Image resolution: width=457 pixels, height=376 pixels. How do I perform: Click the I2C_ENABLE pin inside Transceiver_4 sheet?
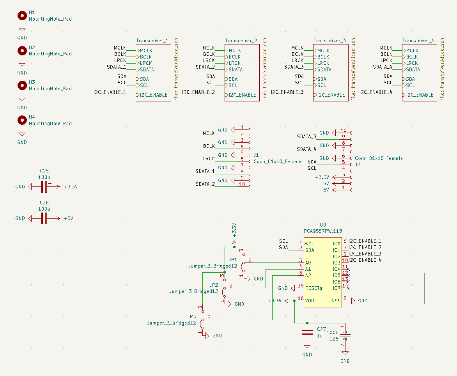click(418, 95)
